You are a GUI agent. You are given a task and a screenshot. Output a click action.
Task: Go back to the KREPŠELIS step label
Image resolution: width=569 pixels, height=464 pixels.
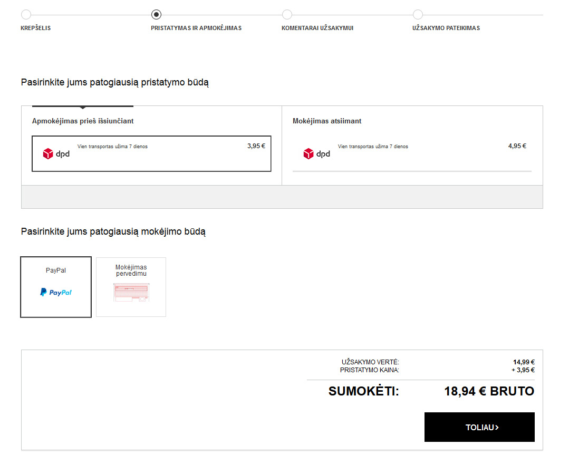pyautogui.click(x=36, y=28)
